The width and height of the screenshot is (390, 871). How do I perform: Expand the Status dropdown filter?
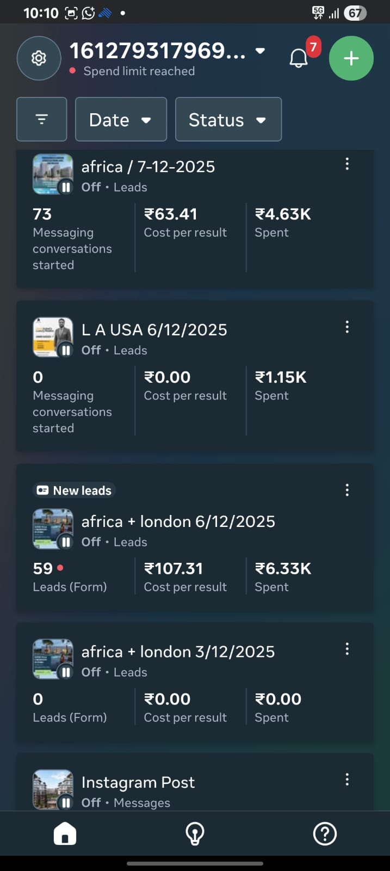(228, 119)
